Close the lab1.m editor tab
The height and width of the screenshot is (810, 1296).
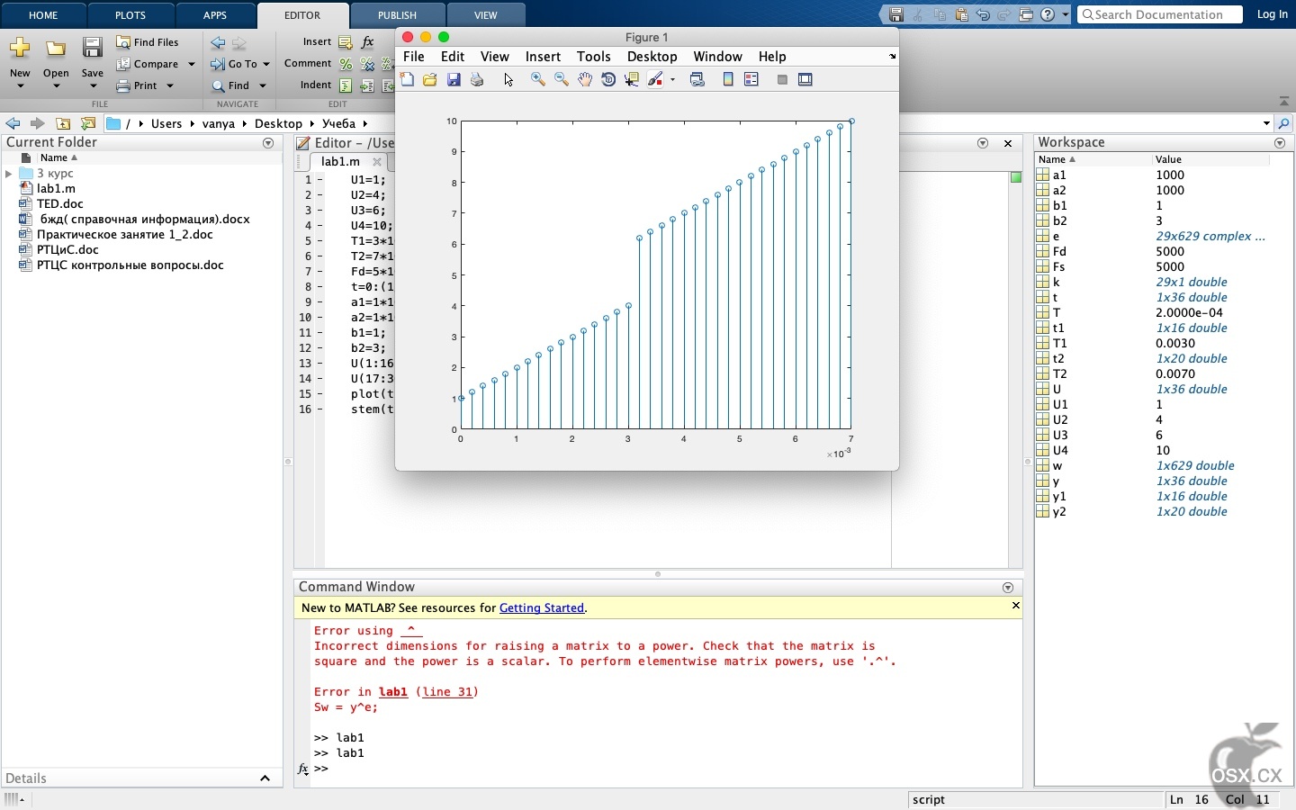coord(377,162)
